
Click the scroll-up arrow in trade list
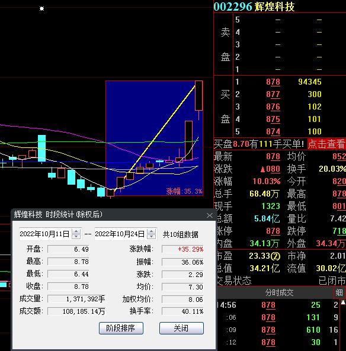[x=343, y=302]
